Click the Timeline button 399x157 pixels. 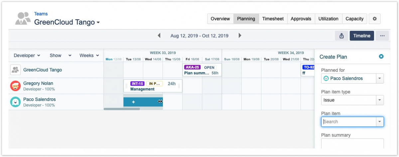[x=362, y=36]
